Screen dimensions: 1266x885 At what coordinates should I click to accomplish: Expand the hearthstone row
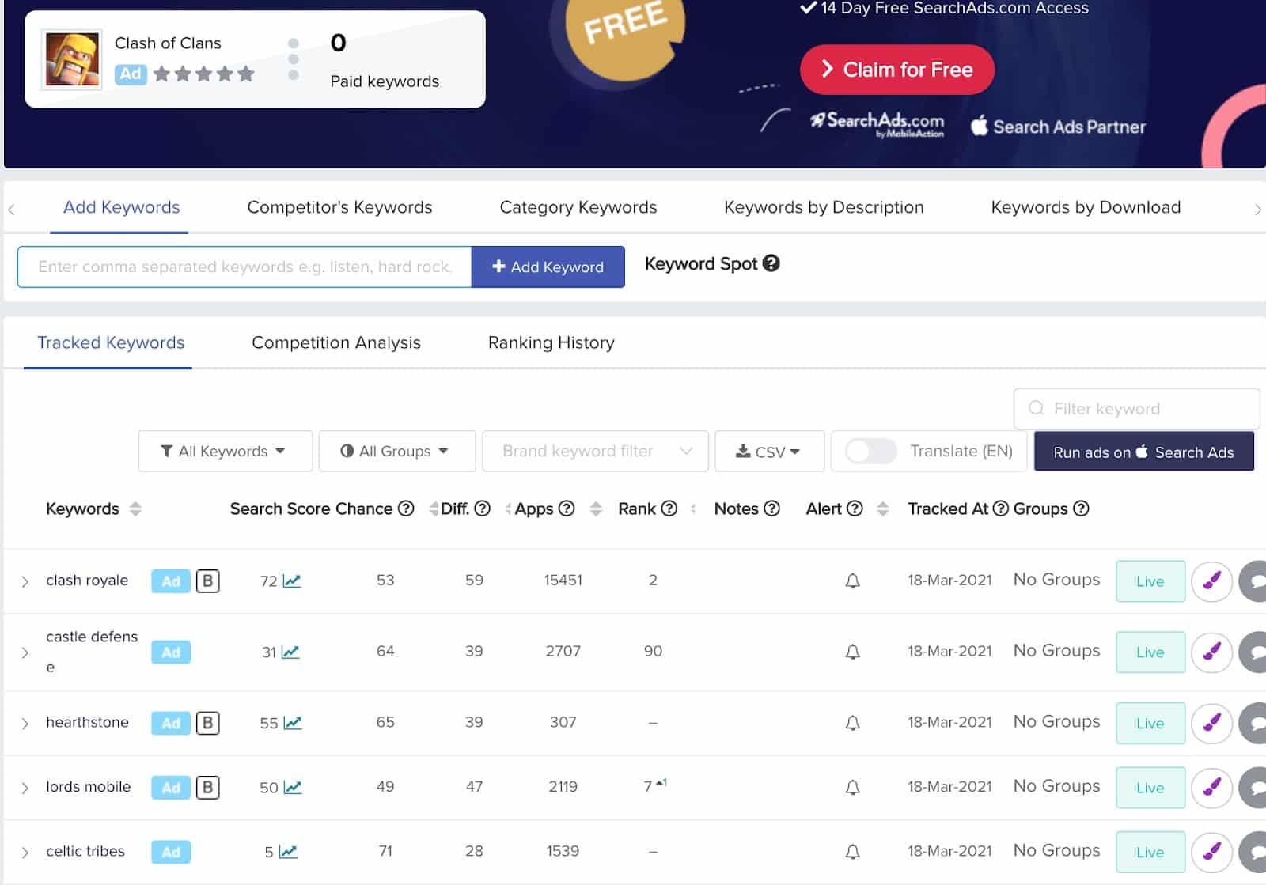point(25,724)
